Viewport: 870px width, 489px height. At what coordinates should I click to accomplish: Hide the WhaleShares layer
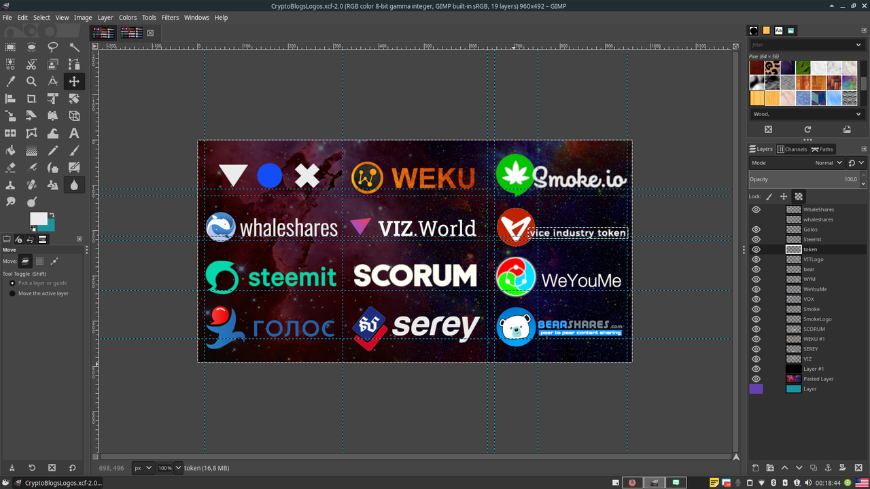click(756, 210)
